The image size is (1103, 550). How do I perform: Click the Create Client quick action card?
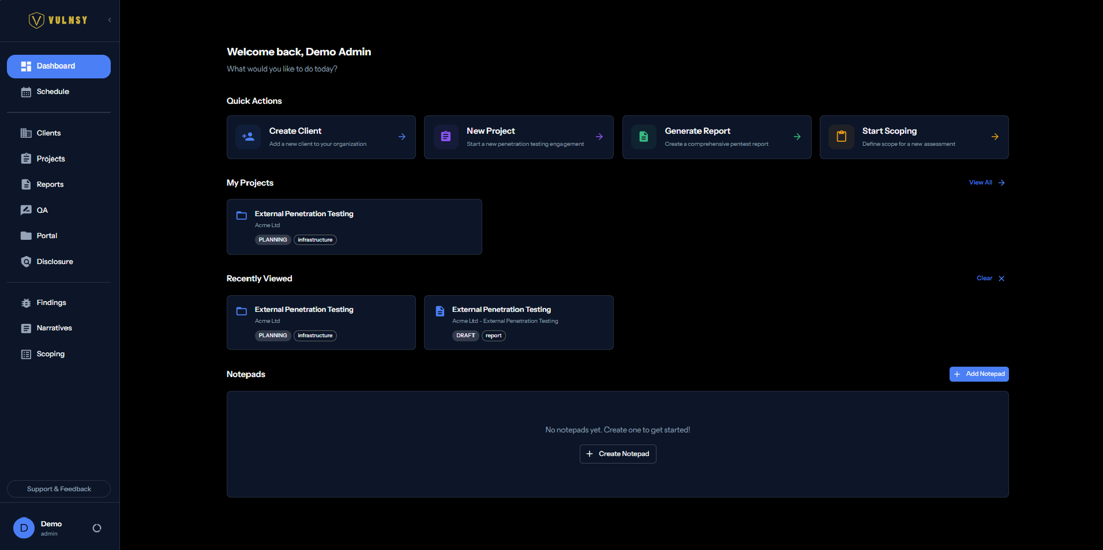(321, 137)
